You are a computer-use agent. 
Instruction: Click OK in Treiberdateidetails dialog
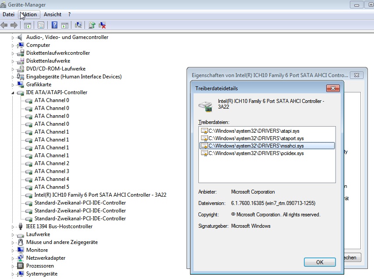tap(320, 262)
